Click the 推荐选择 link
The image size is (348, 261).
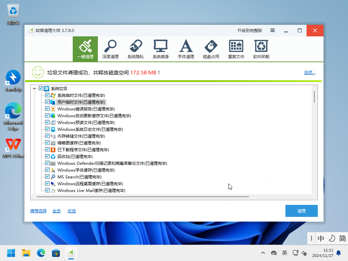click(x=38, y=211)
